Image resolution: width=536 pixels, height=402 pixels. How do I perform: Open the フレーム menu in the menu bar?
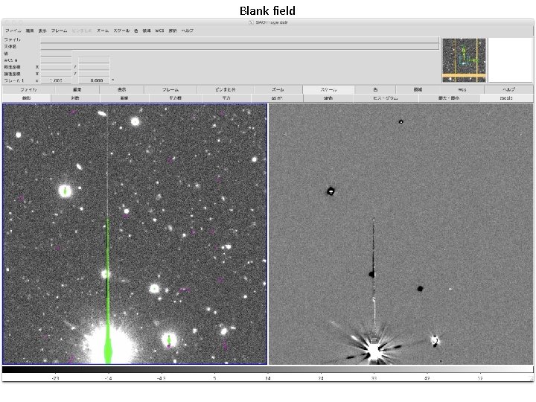coord(59,31)
